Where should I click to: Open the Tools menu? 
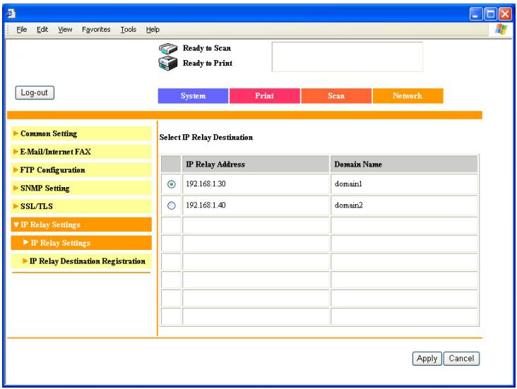(x=129, y=30)
